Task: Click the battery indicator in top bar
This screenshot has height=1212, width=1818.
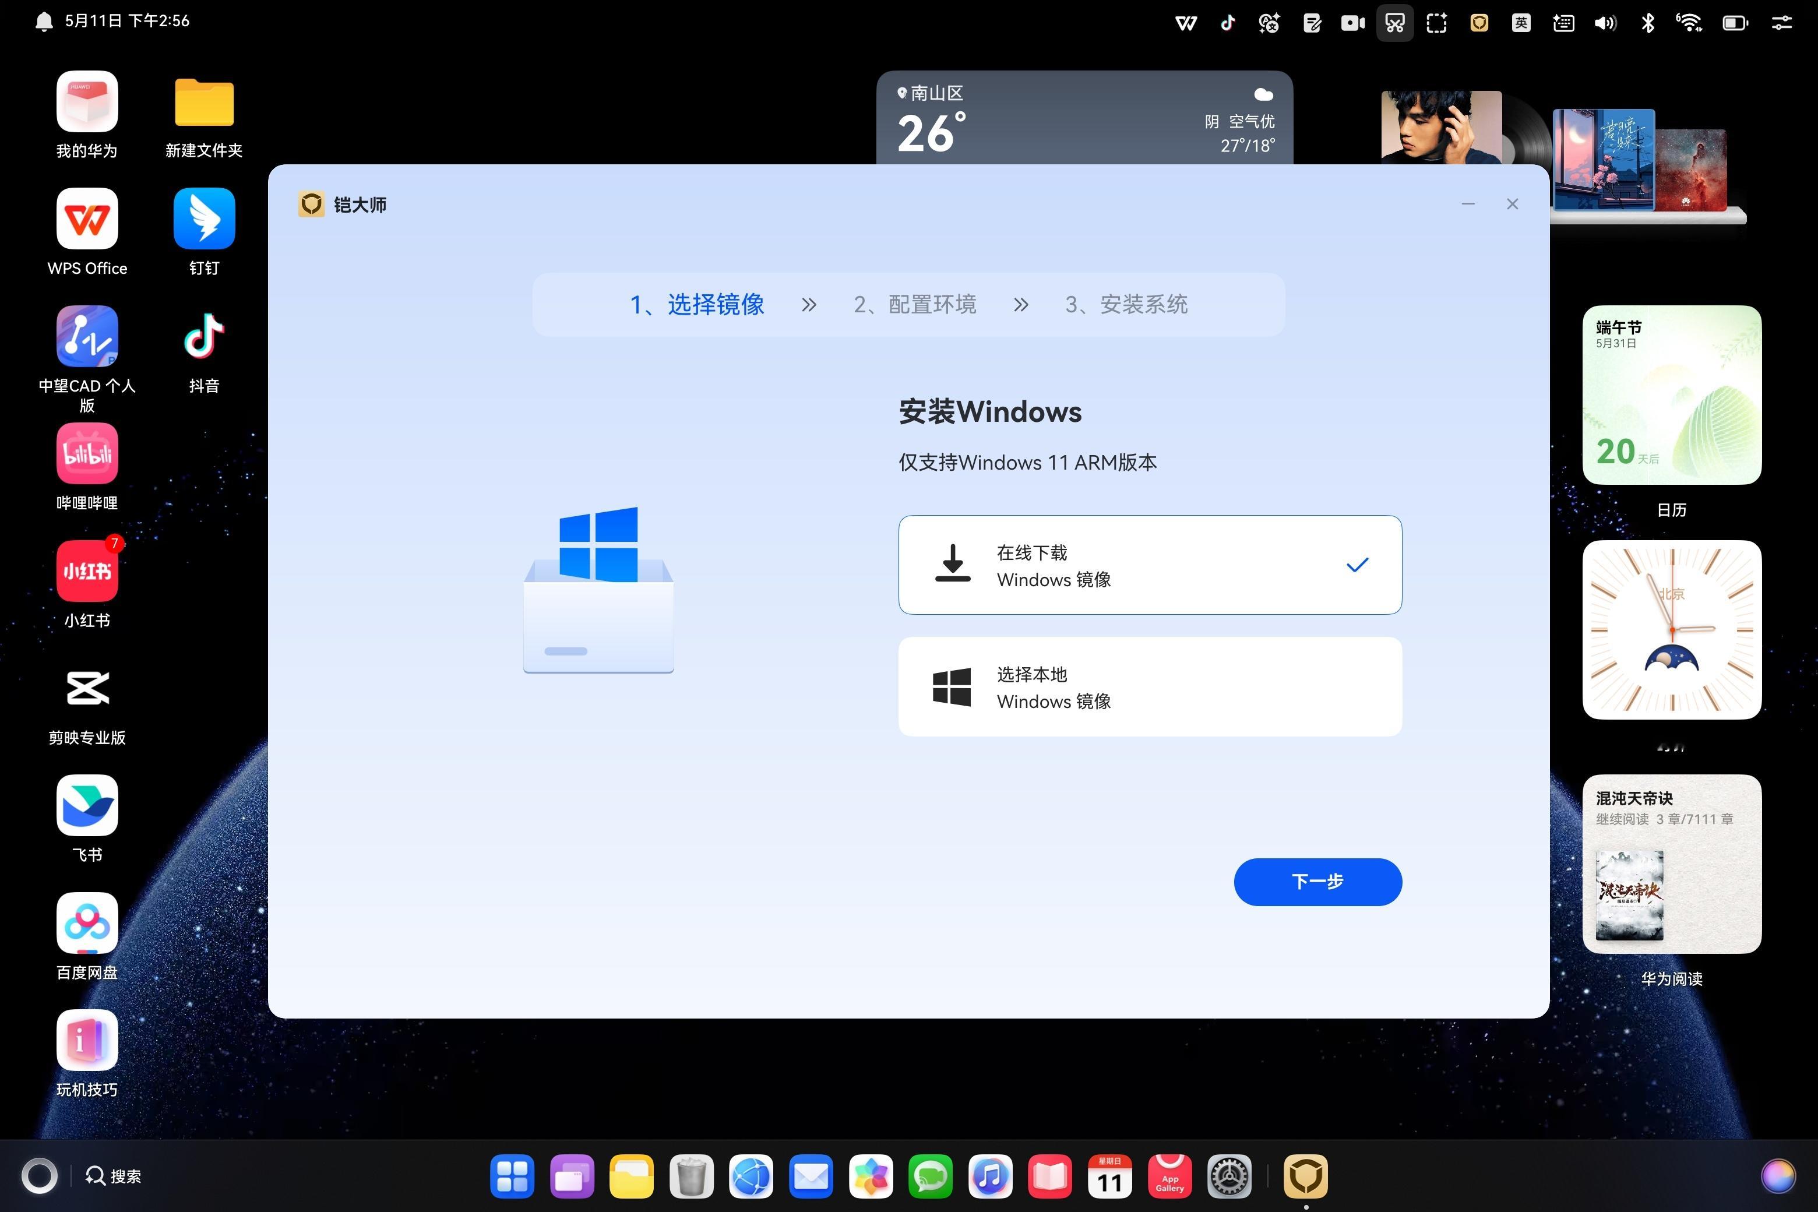Action: tap(1735, 23)
